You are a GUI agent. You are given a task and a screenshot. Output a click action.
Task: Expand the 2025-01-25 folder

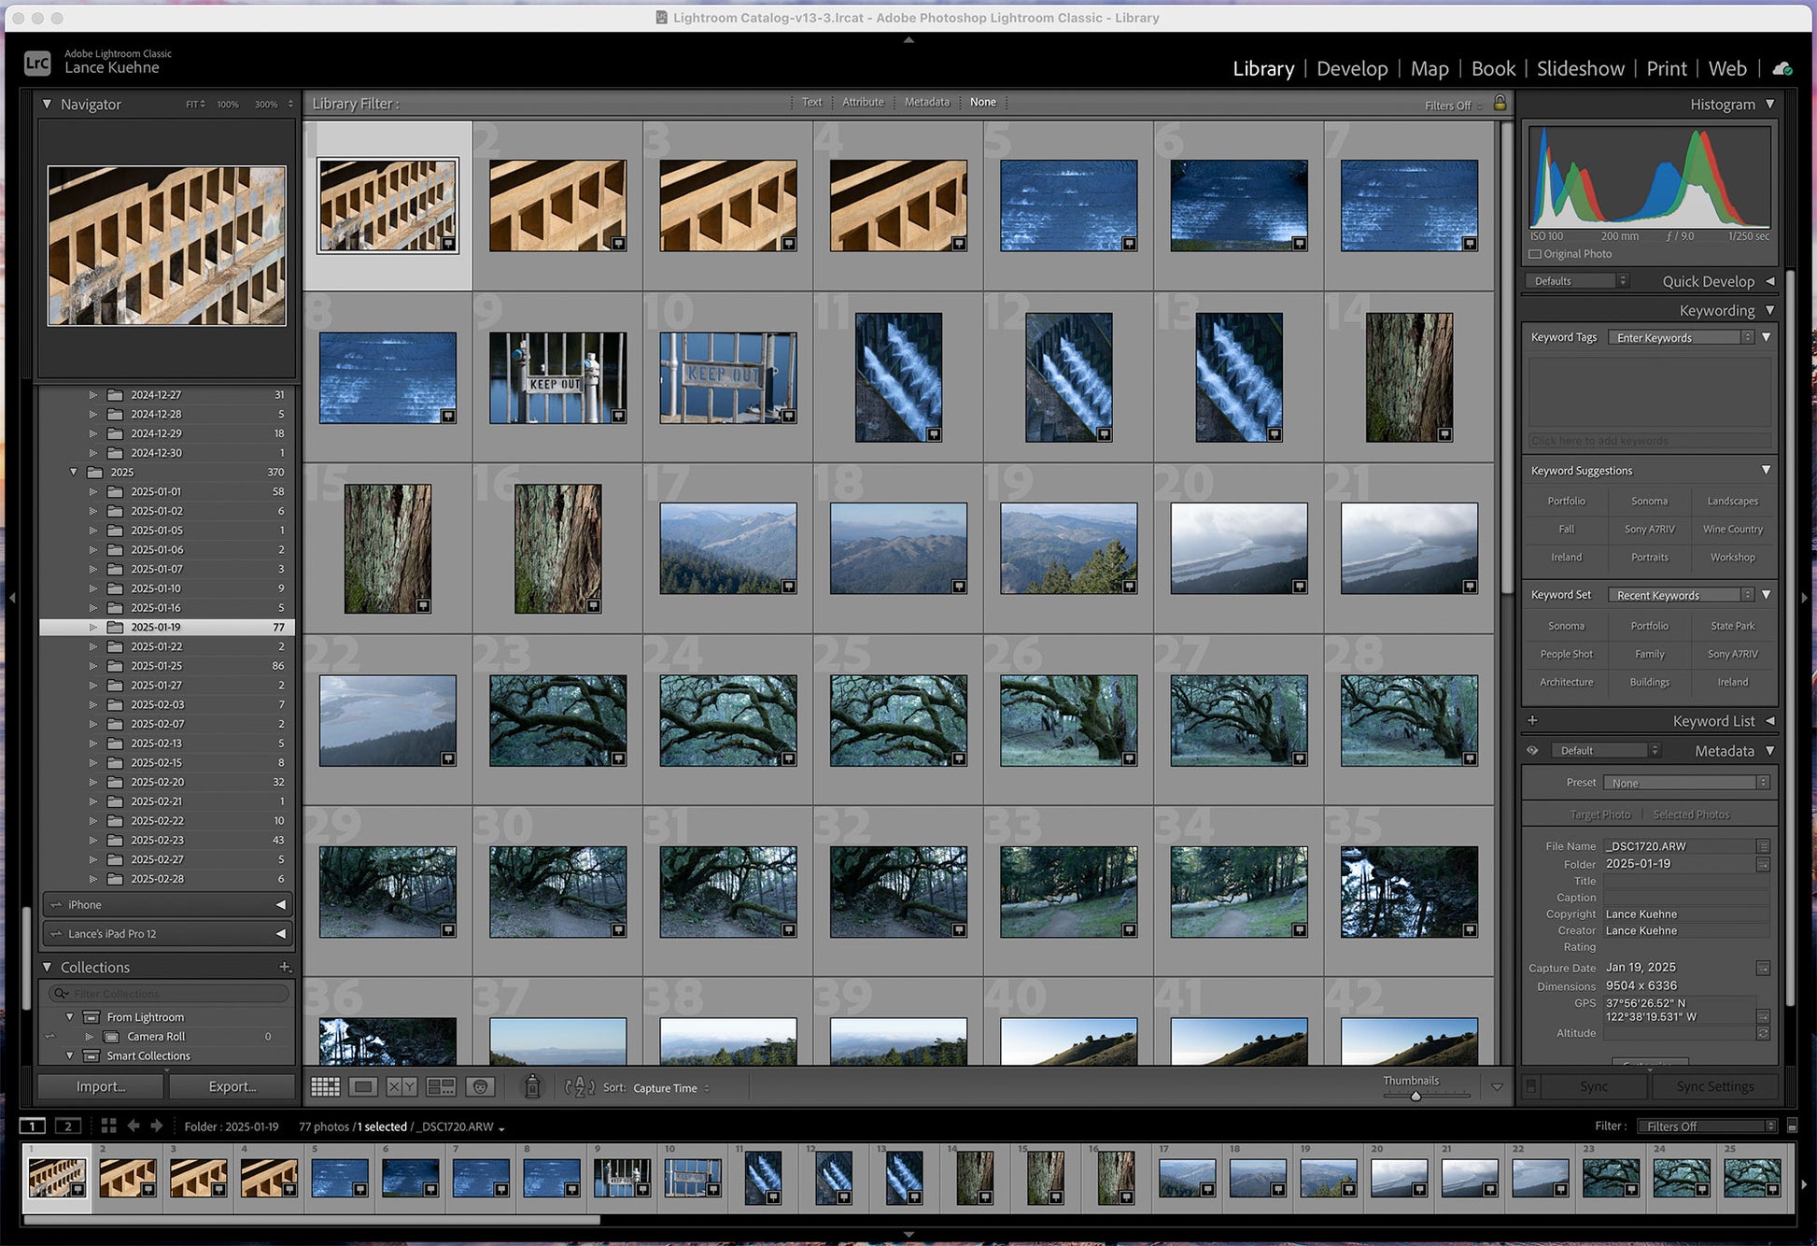click(x=92, y=666)
